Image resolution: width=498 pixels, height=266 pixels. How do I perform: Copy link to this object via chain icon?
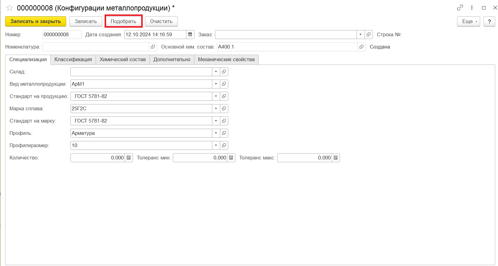pos(460,8)
